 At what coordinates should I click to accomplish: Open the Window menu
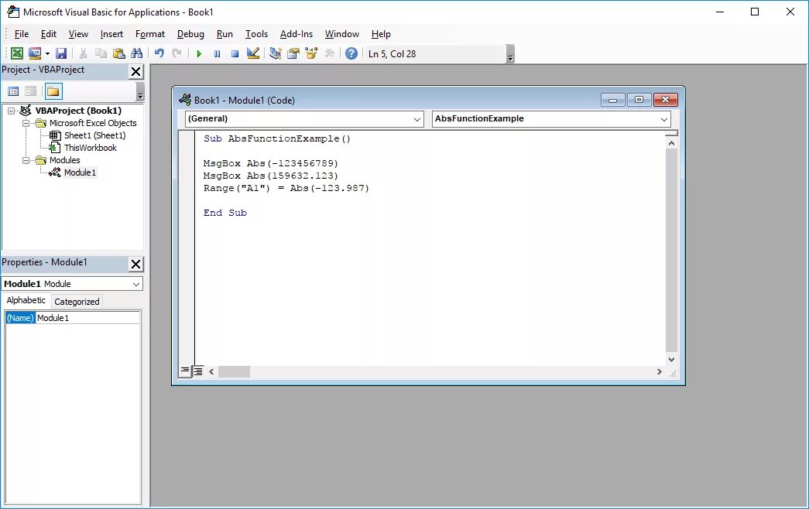(x=342, y=34)
